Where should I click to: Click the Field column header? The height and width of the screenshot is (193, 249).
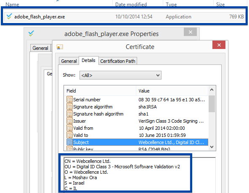(100, 91)
